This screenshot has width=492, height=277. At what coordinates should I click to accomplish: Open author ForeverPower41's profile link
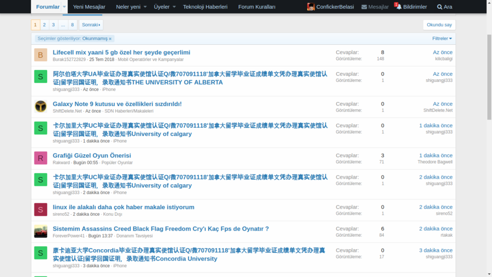point(69,236)
